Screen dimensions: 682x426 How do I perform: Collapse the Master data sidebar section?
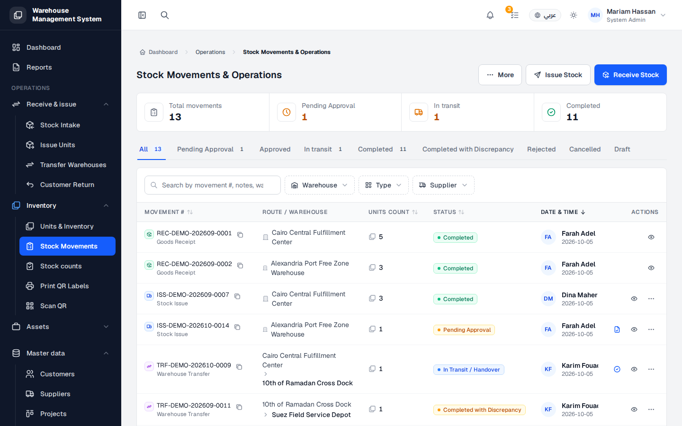(61, 353)
